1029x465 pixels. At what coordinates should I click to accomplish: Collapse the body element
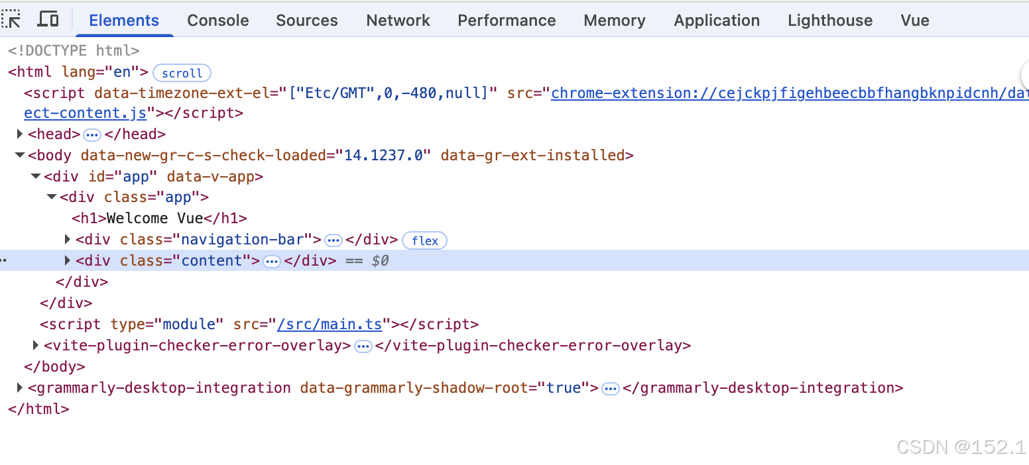click(19, 155)
